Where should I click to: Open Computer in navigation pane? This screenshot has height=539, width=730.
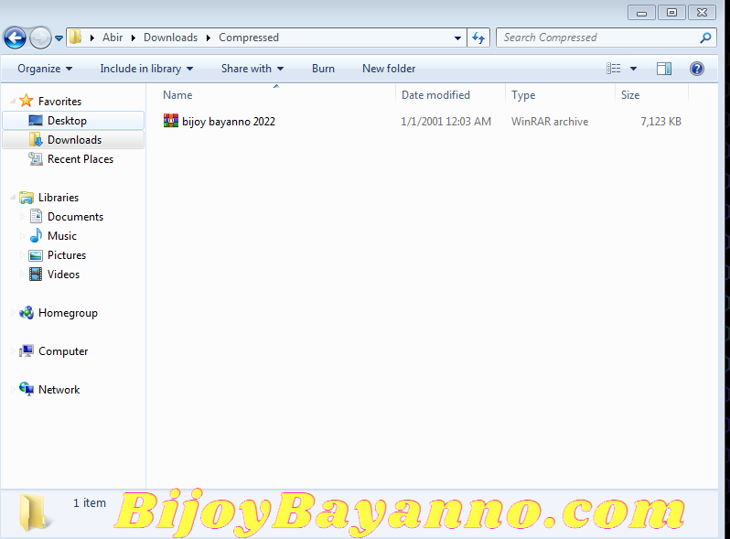63,351
